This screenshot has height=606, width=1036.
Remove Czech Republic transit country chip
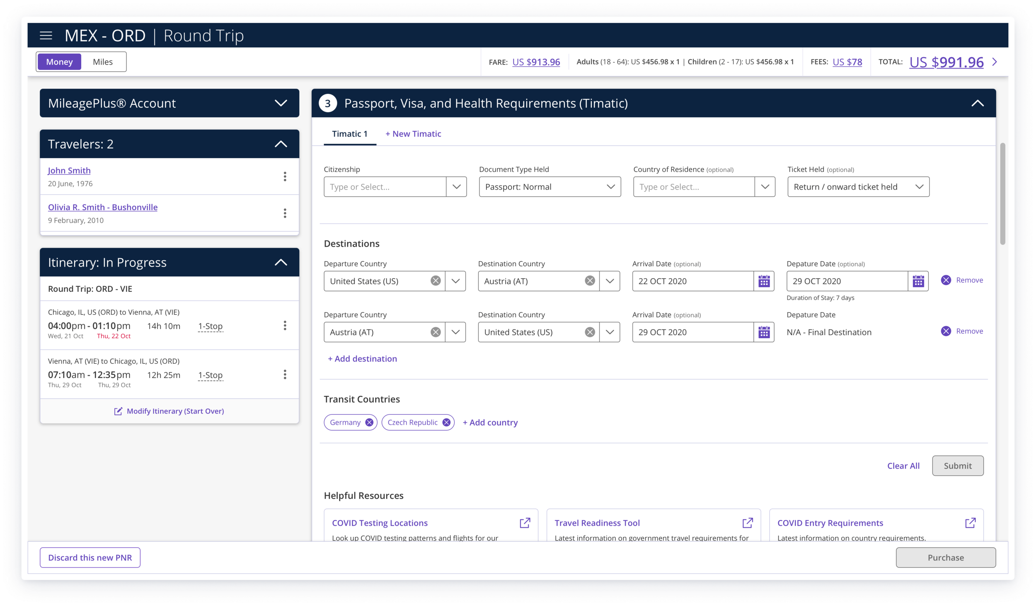tap(446, 423)
